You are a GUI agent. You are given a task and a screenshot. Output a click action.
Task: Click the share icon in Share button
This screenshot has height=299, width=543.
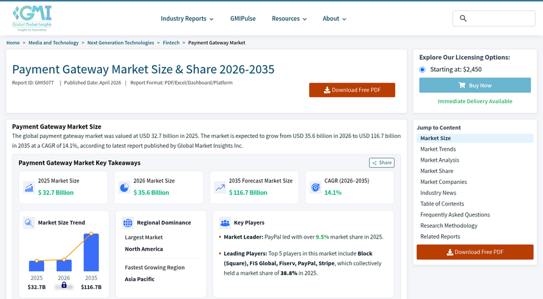[374, 163]
